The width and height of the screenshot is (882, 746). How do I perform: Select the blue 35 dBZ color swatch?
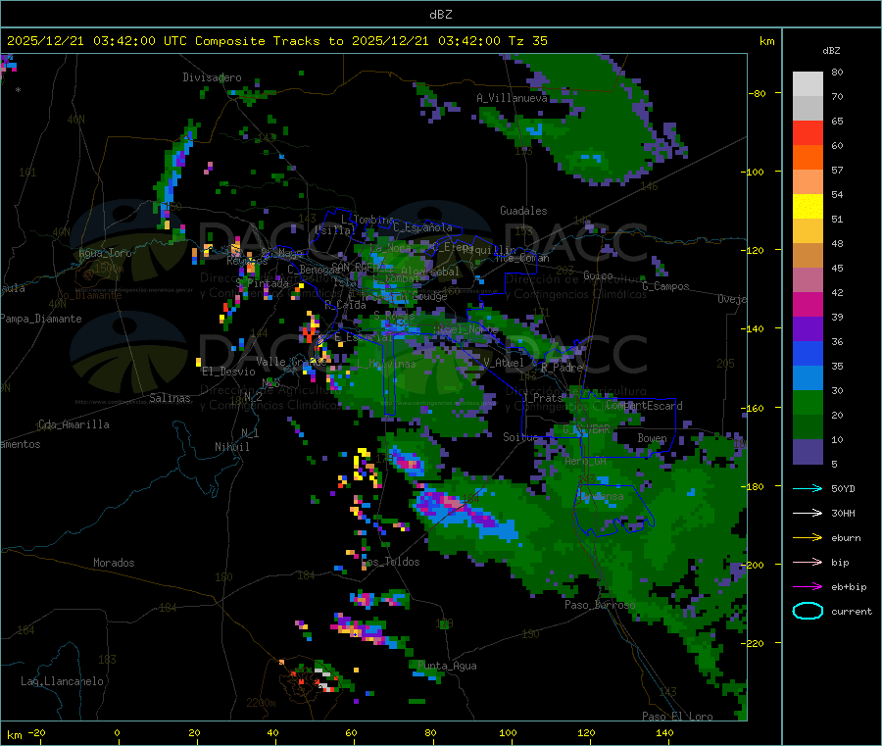pos(808,353)
